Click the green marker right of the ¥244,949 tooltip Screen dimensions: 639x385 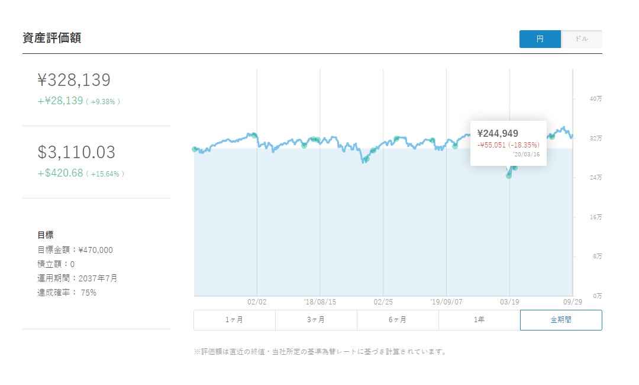[x=552, y=136]
